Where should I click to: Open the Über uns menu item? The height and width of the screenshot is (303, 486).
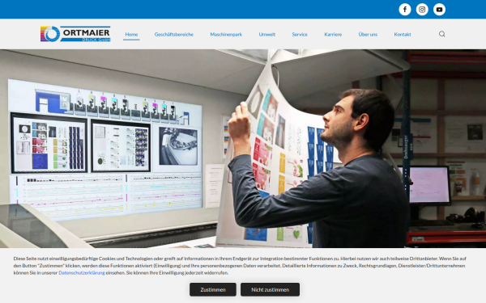(368, 34)
